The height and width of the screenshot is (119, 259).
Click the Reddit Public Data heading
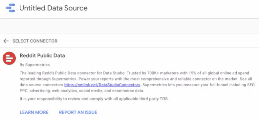pyautogui.click(x=42, y=56)
